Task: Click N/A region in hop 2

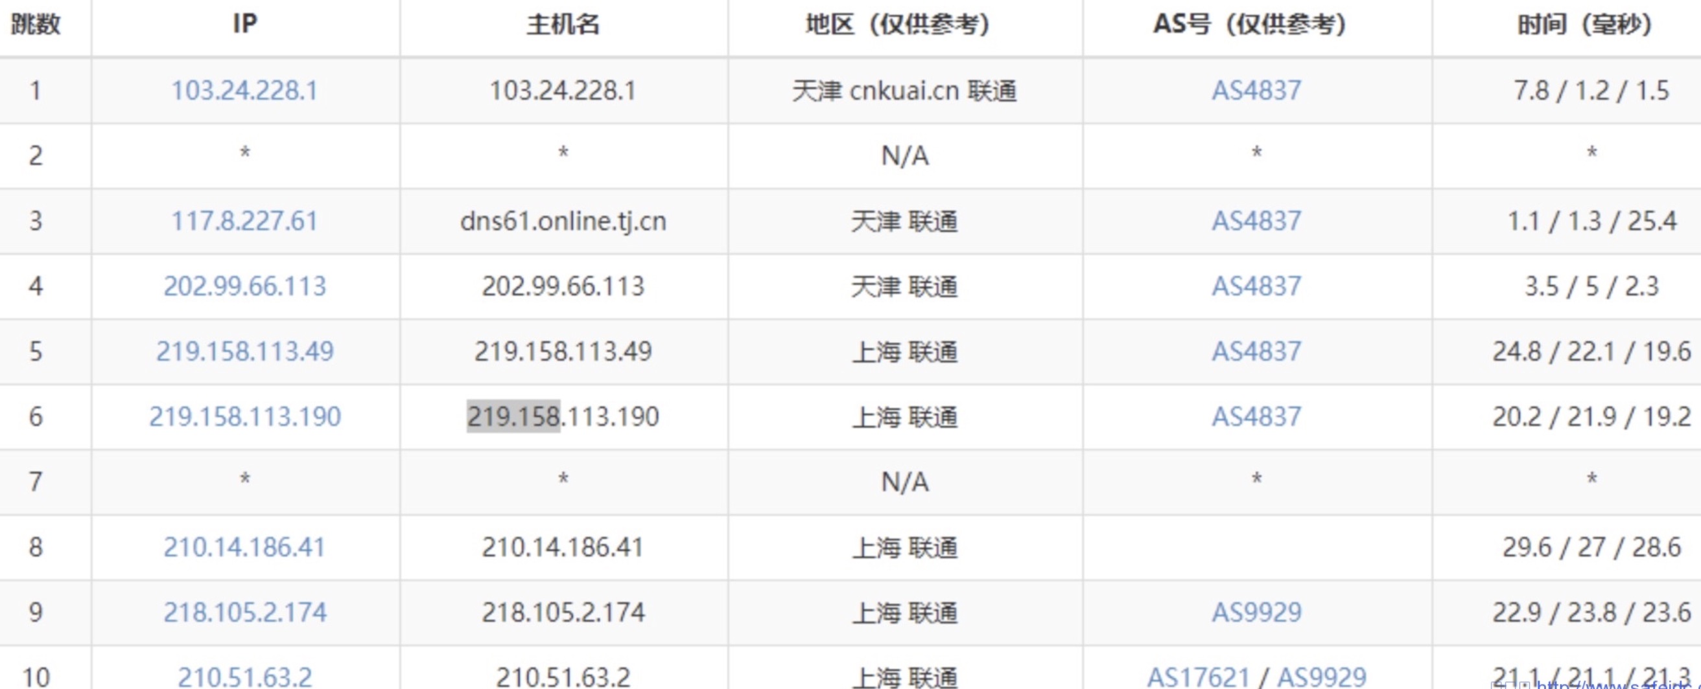Action: pos(905,156)
